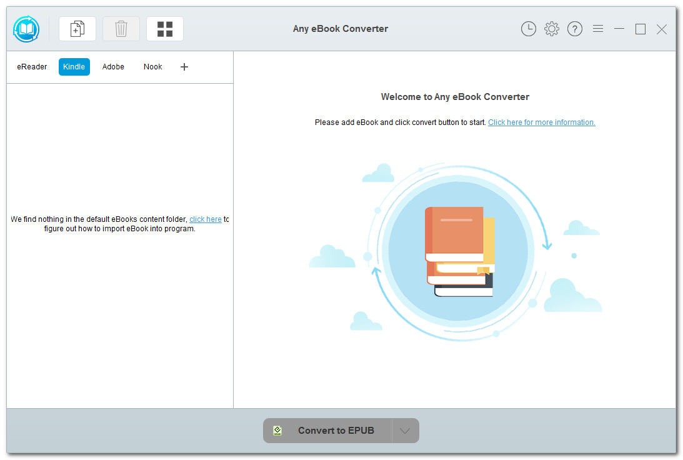Close the Any eBook Converter window
Image resolution: width=683 pixels, height=460 pixels.
click(x=662, y=29)
